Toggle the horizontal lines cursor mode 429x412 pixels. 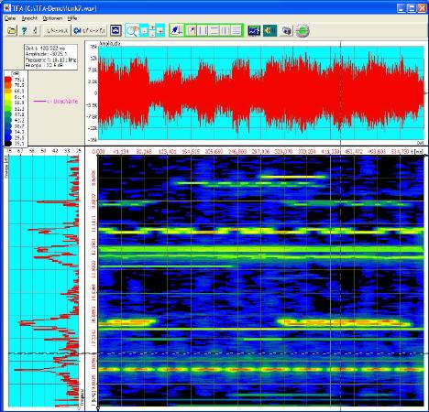pos(236,30)
